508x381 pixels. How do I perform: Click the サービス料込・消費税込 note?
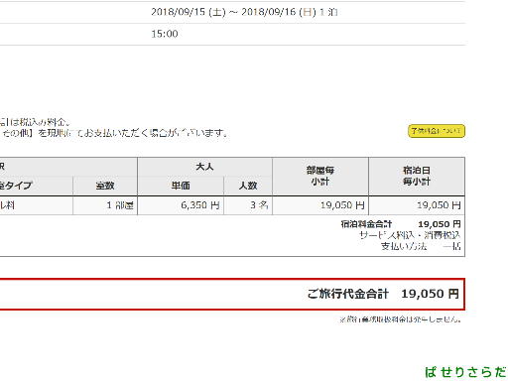(410, 235)
